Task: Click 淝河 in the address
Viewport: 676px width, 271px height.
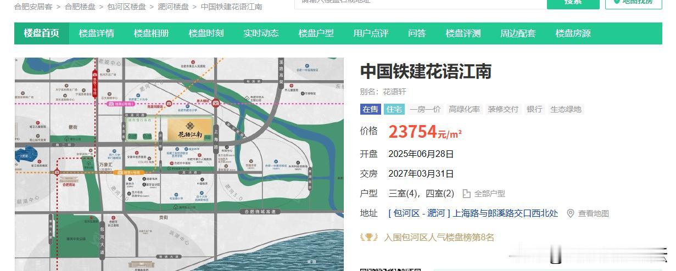Action: [437, 213]
